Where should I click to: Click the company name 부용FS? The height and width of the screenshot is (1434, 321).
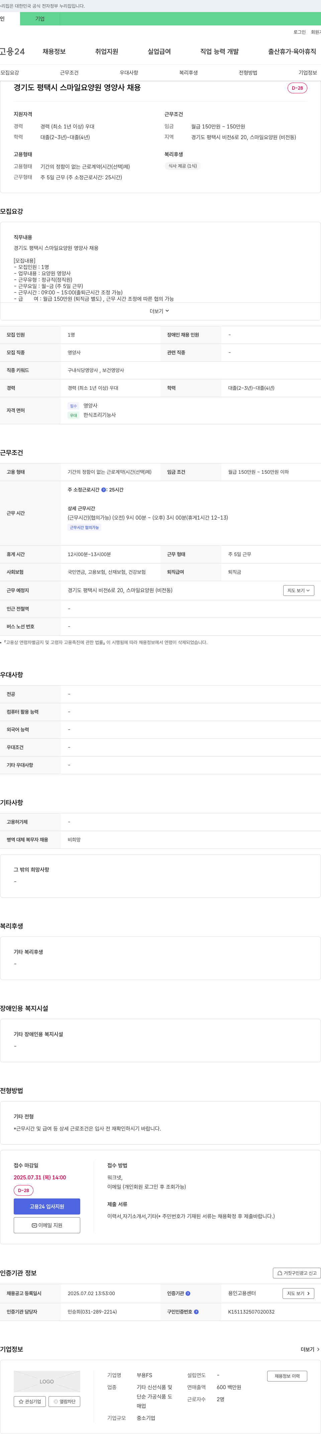145,1375
